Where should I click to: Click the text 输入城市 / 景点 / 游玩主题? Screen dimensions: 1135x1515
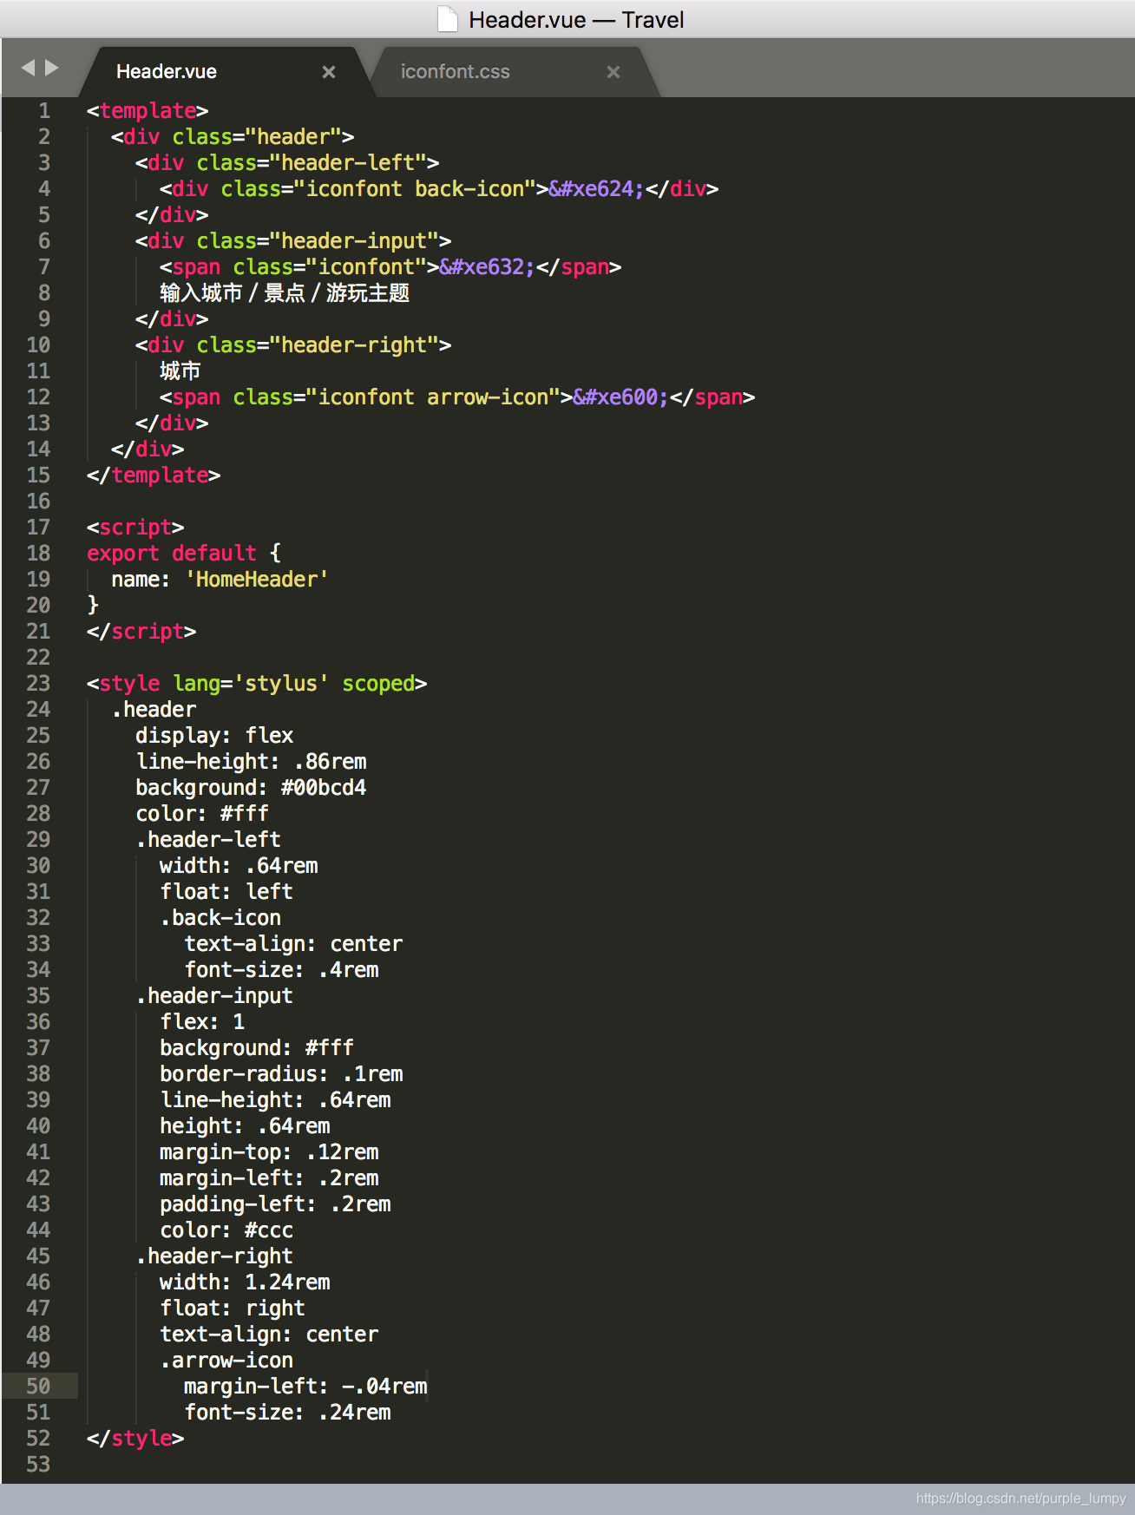[285, 293]
